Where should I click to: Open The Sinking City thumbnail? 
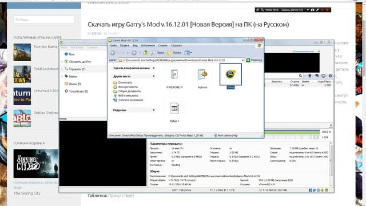coord(36,164)
